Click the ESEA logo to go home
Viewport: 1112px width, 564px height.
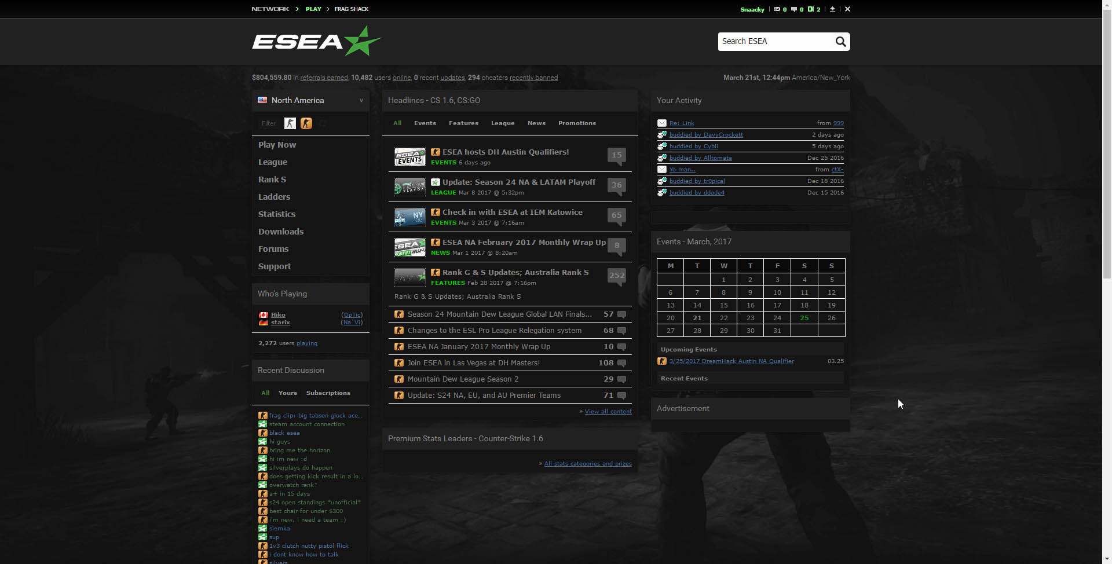click(x=316, y=41)
